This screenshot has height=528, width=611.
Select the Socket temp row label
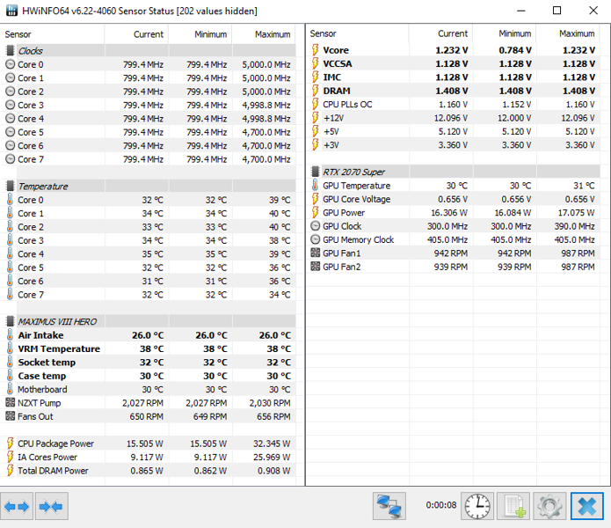[47, 363]
